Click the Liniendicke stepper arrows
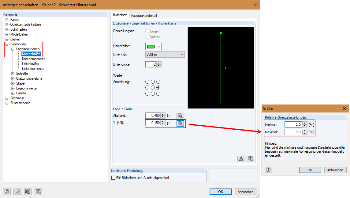Image resolution: width=350 pixels, height=198 pixels. [159, 64]
